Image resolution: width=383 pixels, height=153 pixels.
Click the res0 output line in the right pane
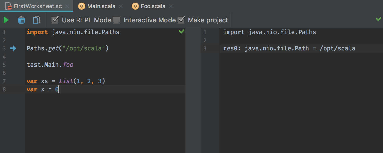(289, 48)
